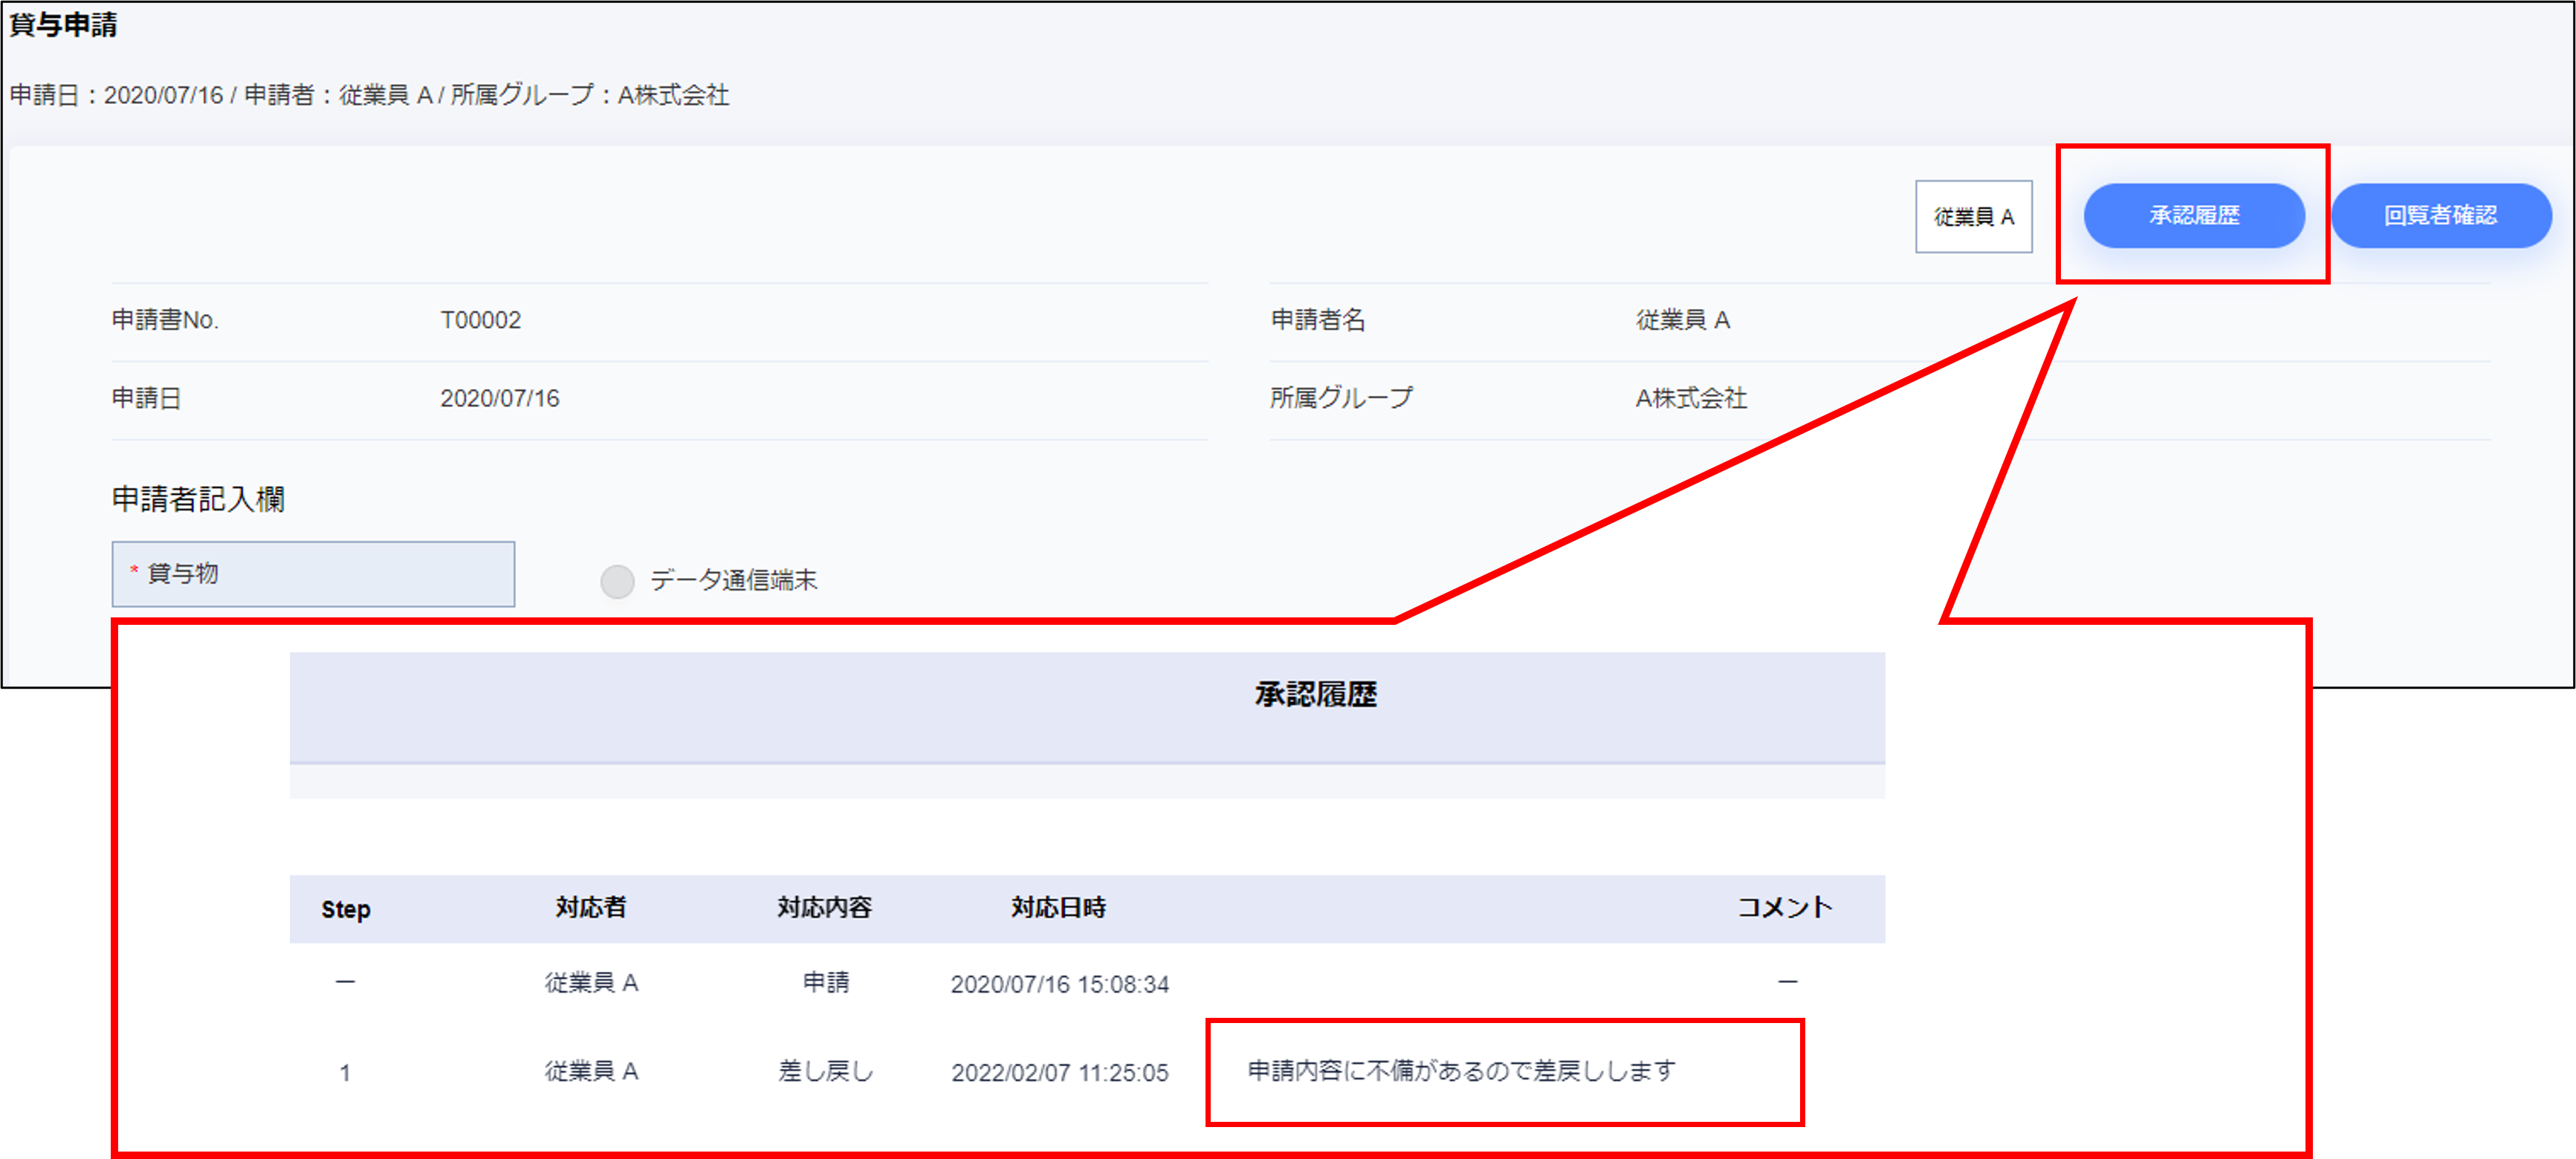Click the 従業員 A box near buttons

pyautogui.click(x=1973, y=216)
